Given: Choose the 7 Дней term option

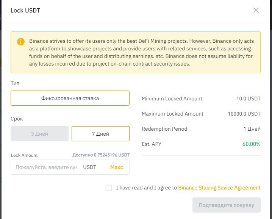Looking at the screenshot, I should point(101,134).
